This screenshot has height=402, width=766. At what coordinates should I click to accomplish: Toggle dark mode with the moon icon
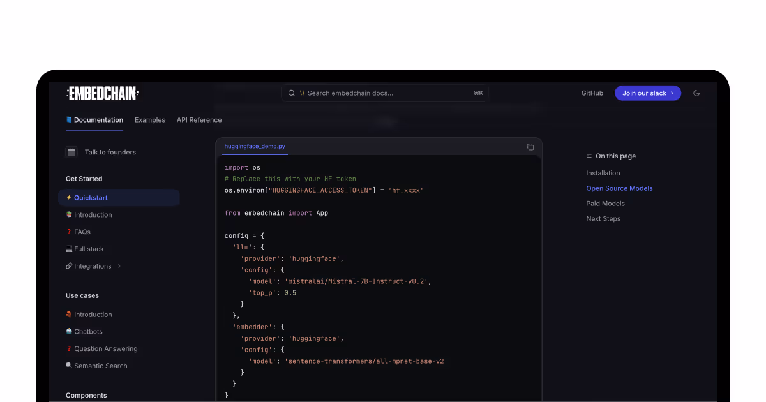click(x=696, y=93)
